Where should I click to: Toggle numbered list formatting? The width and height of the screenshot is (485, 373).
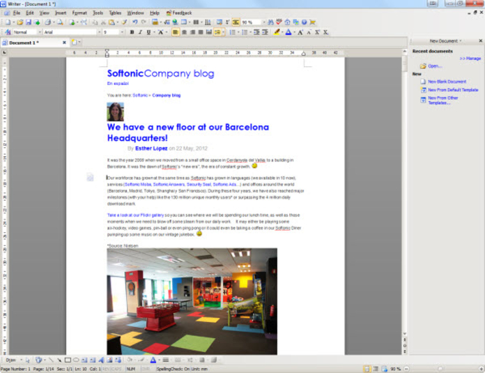click(232, 32)
